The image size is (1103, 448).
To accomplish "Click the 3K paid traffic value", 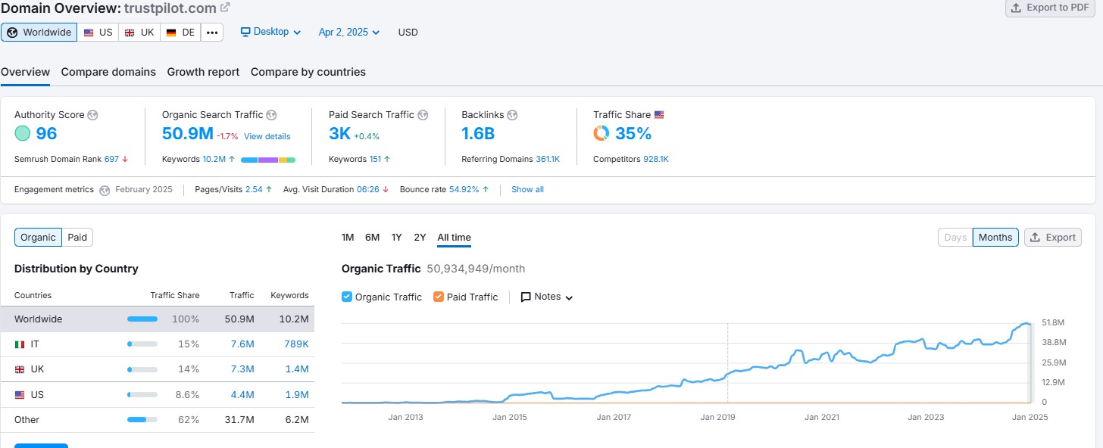I will click(x=339, y=134).
